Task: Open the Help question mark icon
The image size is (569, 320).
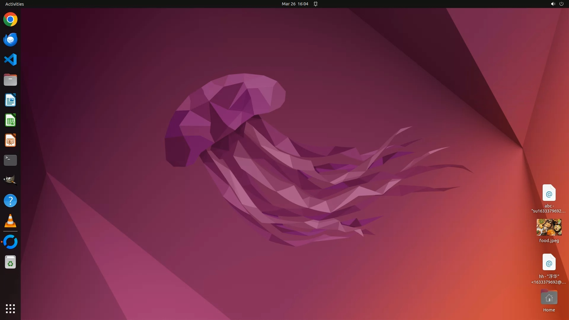Action: [10, 201]
